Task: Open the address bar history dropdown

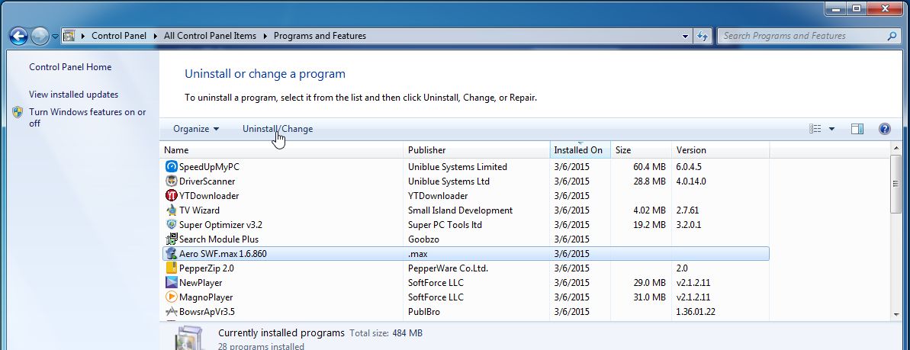Action: [686, 36]
